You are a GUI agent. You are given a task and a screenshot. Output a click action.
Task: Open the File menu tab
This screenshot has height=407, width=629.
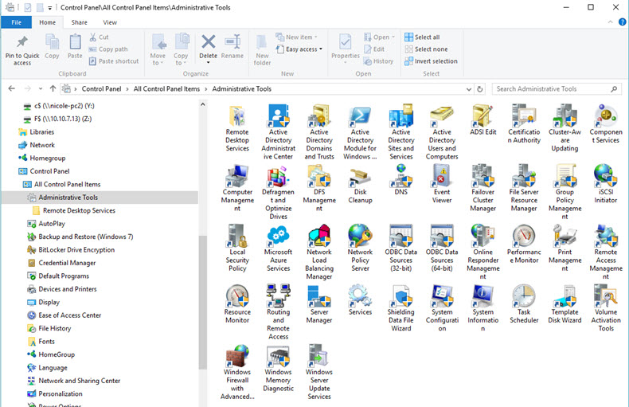click(17, 22)
